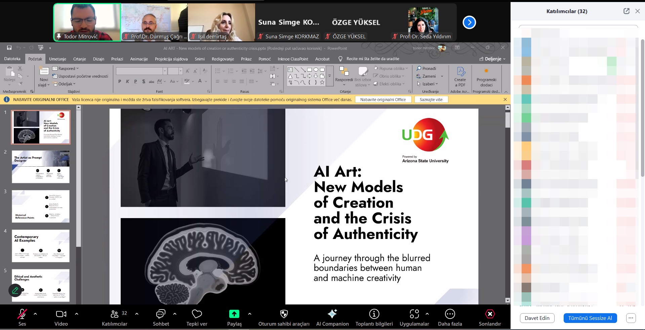Show Toplantı bilgileri meeting info

[374, 318]
